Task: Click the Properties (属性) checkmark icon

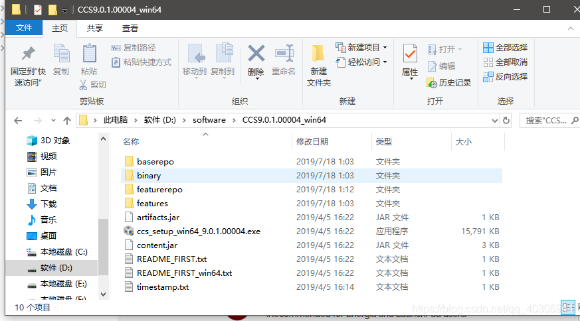Action: point(410,54)
